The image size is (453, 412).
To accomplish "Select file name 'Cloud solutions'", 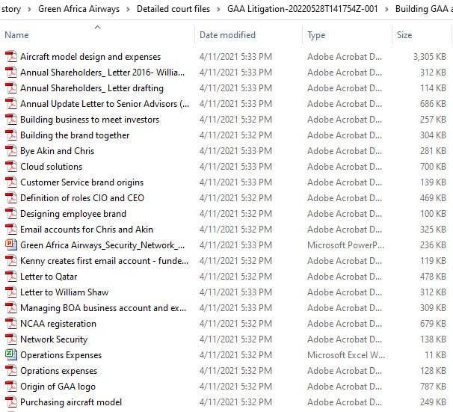I will coord(51,167).
